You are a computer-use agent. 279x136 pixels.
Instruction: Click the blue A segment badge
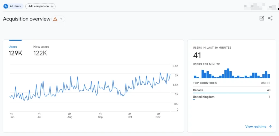(x=6, y=6)
